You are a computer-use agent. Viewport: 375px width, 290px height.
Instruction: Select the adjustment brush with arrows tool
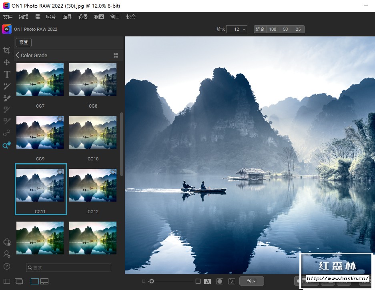coord(7,86)
